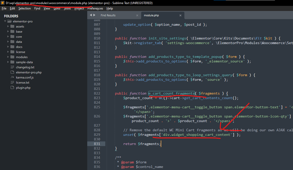Click the docs folder icon
This screenshot has height=170, width=293.
pyautogui.click(x=12, y=47)
